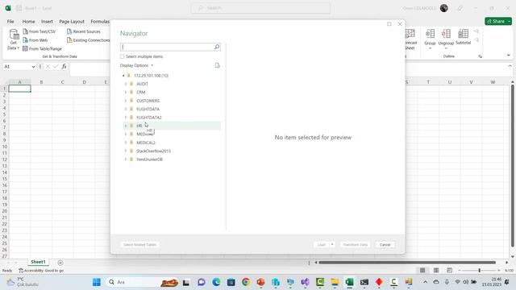
Task: Click the zoom slider in the status bar
Action: click(x=479, y=271)
